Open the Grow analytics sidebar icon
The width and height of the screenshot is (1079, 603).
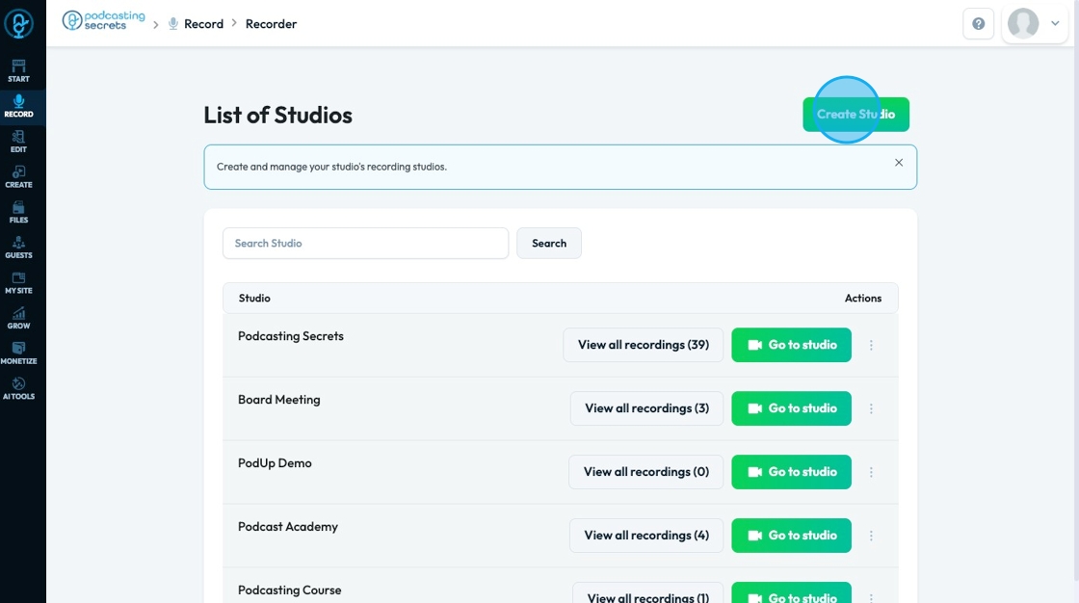point(18,318)
